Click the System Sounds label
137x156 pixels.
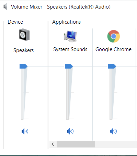click(70, 49)
